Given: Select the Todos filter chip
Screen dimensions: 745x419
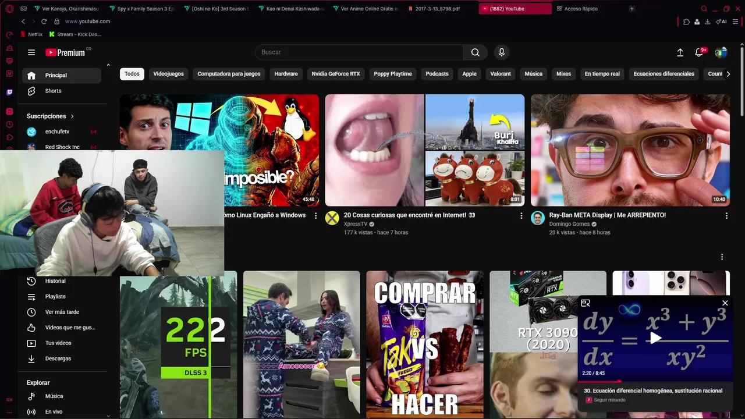Looking at the screenshot, I should 132,74.
